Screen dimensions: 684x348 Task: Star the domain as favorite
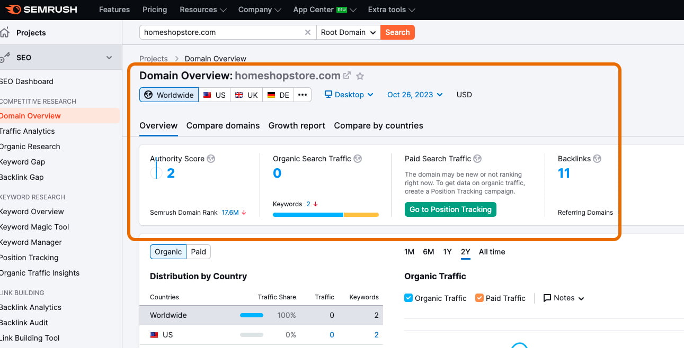[x=360, y=76]
